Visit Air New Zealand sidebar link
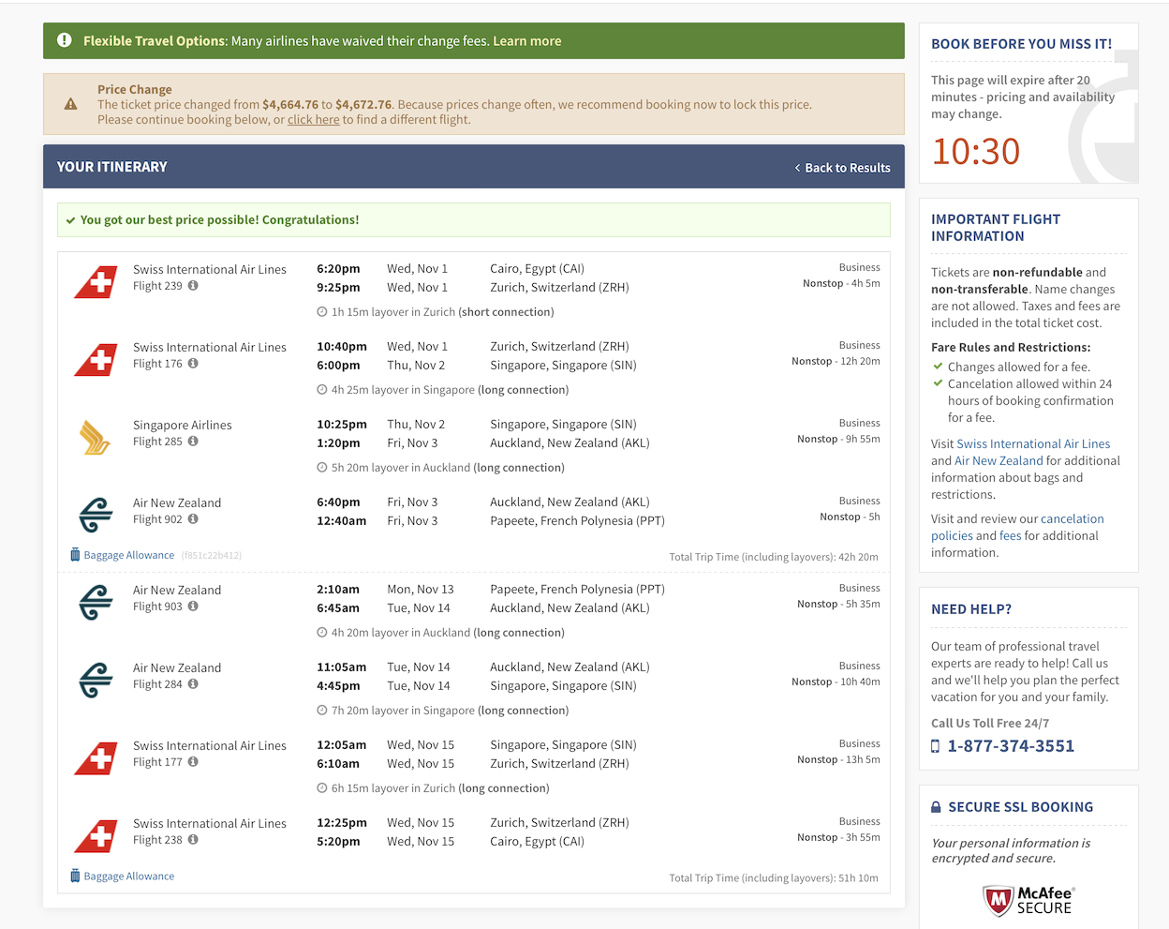This screenshot has width=1169, height=929. click(x=999, y=461)
